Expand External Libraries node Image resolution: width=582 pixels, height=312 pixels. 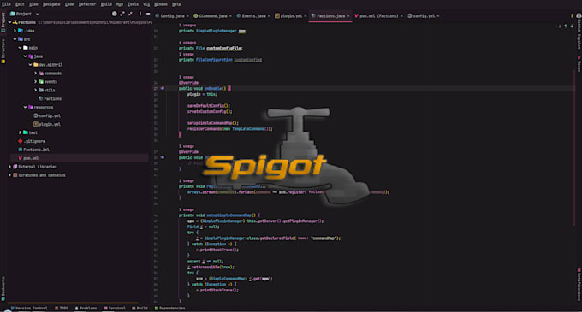point(9,167)
